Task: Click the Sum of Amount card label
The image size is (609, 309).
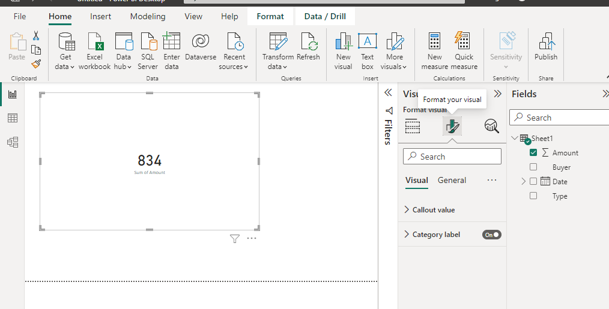Action: (150, 172)
